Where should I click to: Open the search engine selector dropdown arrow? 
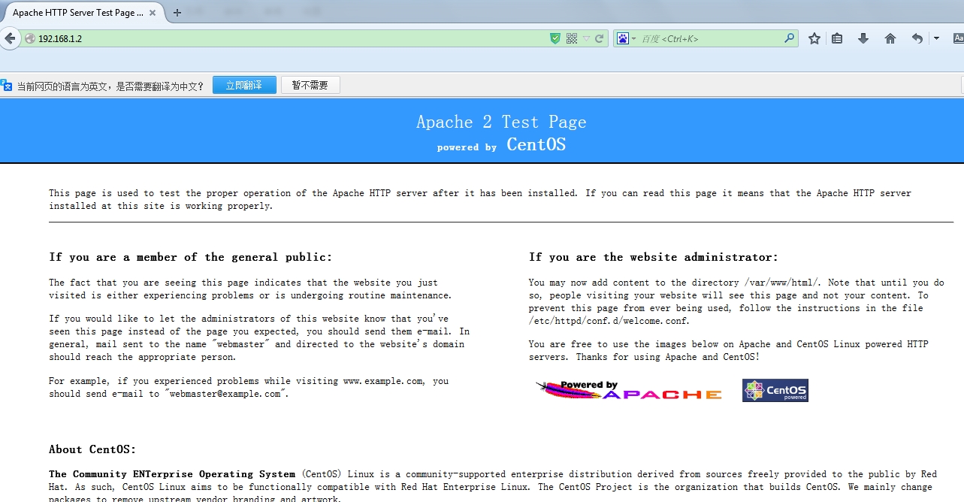(633, 38)
